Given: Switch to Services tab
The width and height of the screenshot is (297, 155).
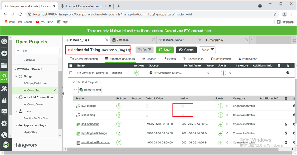Looking at the screenshot, I should [x=149, y=59].
